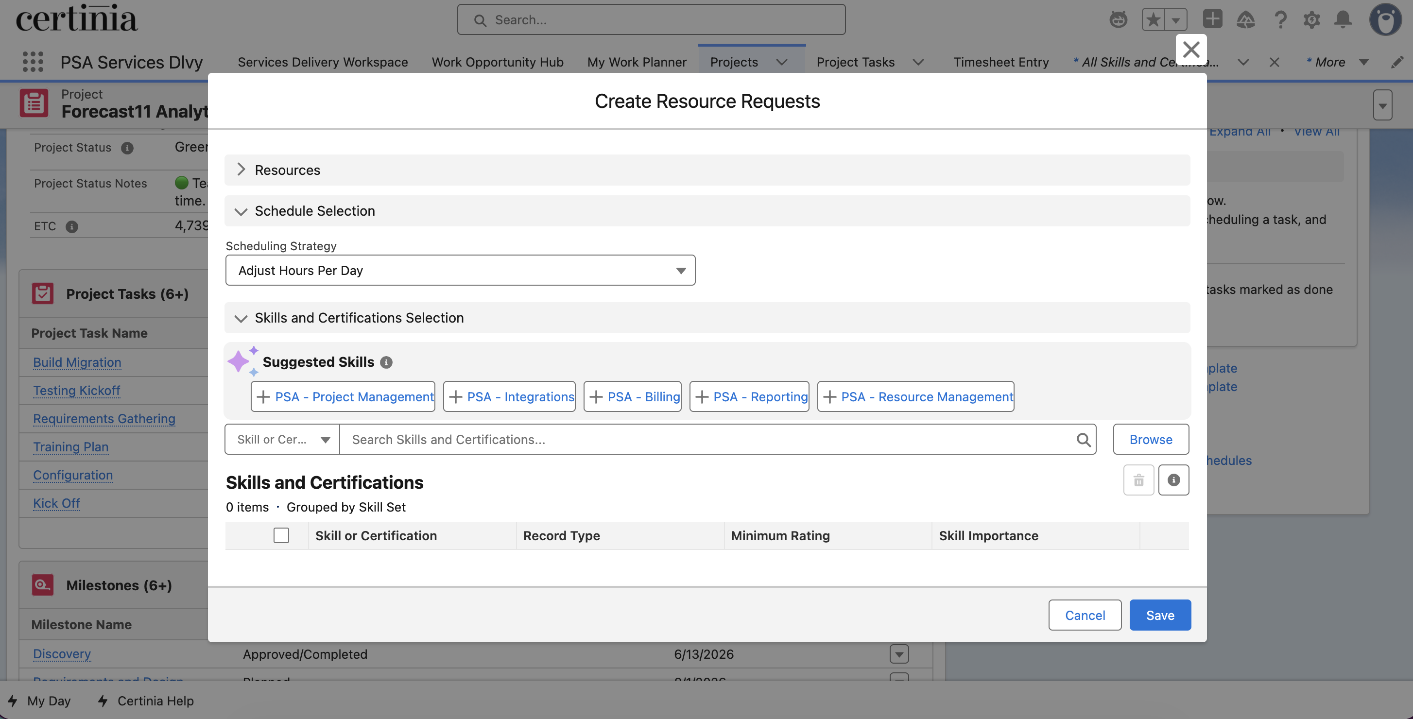Open the user profile avatar
1413x719 pixels.
[x=1386, y=20]
